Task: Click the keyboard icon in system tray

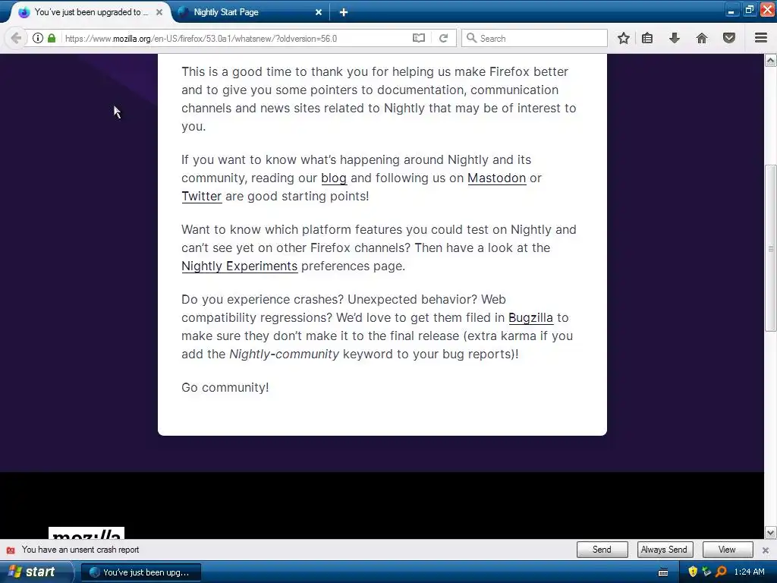Action: 663,572
